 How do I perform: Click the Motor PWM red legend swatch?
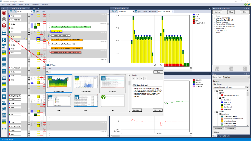[x=194, y=80]
